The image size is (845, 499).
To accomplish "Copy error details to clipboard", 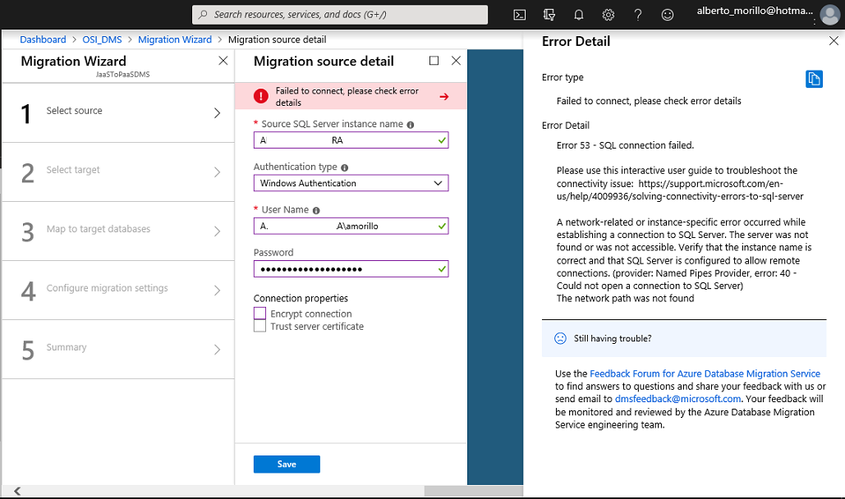I will pos(815,79).
